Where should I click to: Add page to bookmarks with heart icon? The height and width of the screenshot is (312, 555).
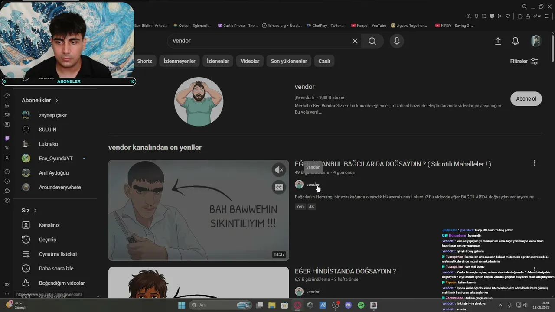pyautogui.click(x=507, y=16)
